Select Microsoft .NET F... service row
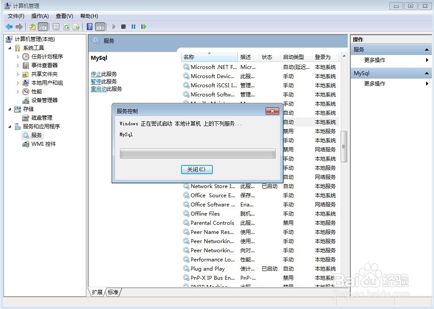The width and height of the screenshot is (434, 309). point(260,67)
